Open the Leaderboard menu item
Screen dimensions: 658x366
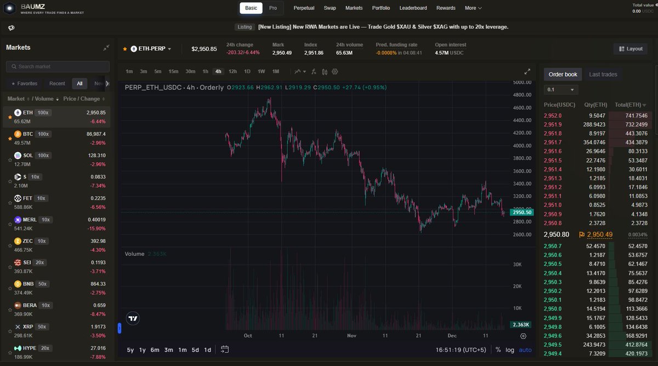click(412, 8)
